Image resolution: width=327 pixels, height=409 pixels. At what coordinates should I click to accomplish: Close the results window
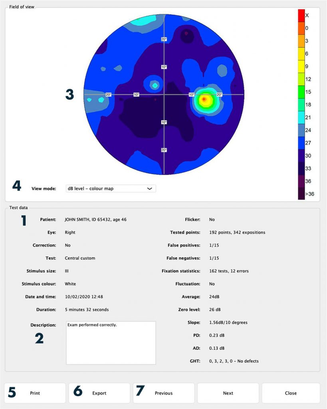291,393
